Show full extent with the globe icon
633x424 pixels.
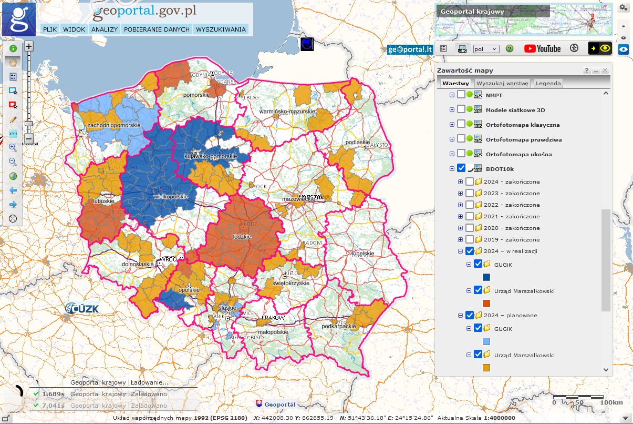click(13, 176)
